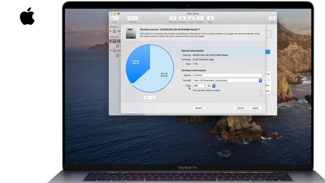Open the GB size unit dropdown

pyautogui.click(x=211, y=86)
